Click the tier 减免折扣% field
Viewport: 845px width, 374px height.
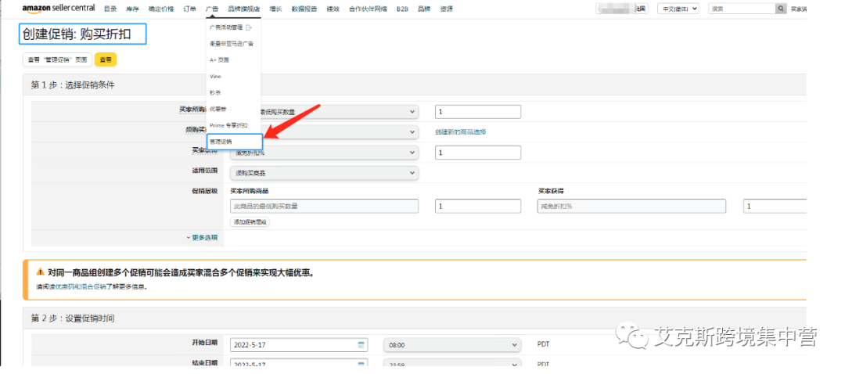click(631, 207)
